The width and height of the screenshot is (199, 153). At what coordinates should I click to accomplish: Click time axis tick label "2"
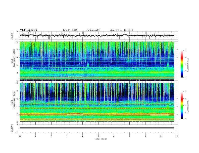pos(51,136)
